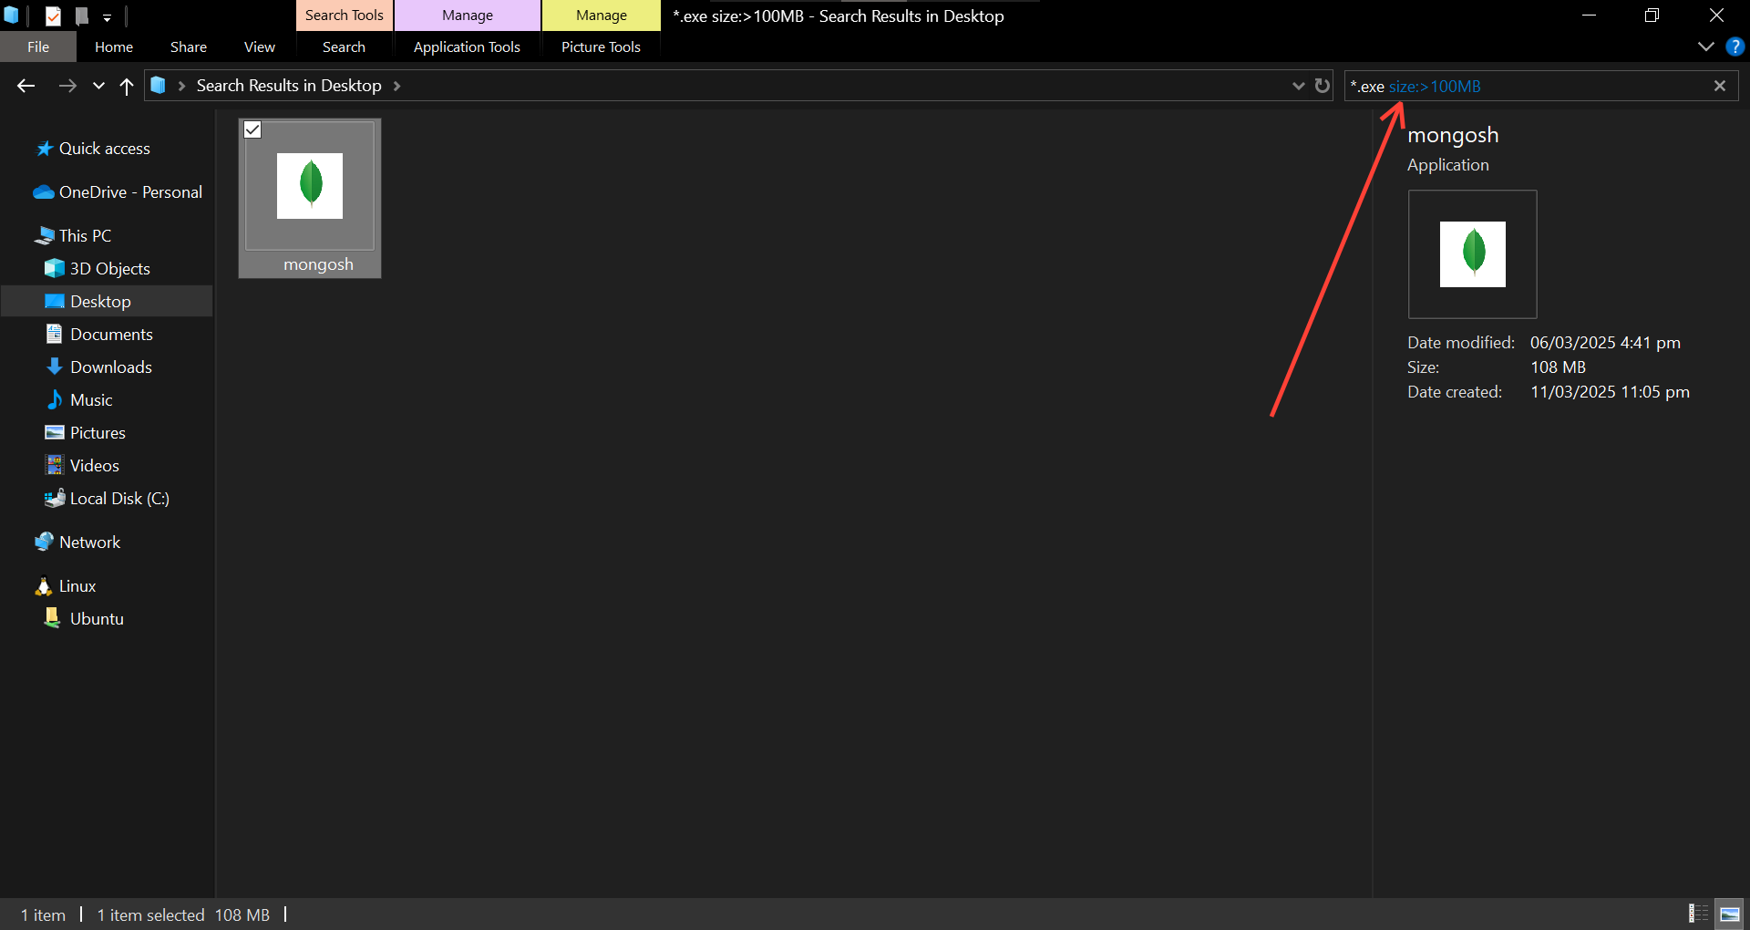This screenshot has width=1750, height=930.
Task: Select This PC in navigation pane
Action: [x=85, y=236]
